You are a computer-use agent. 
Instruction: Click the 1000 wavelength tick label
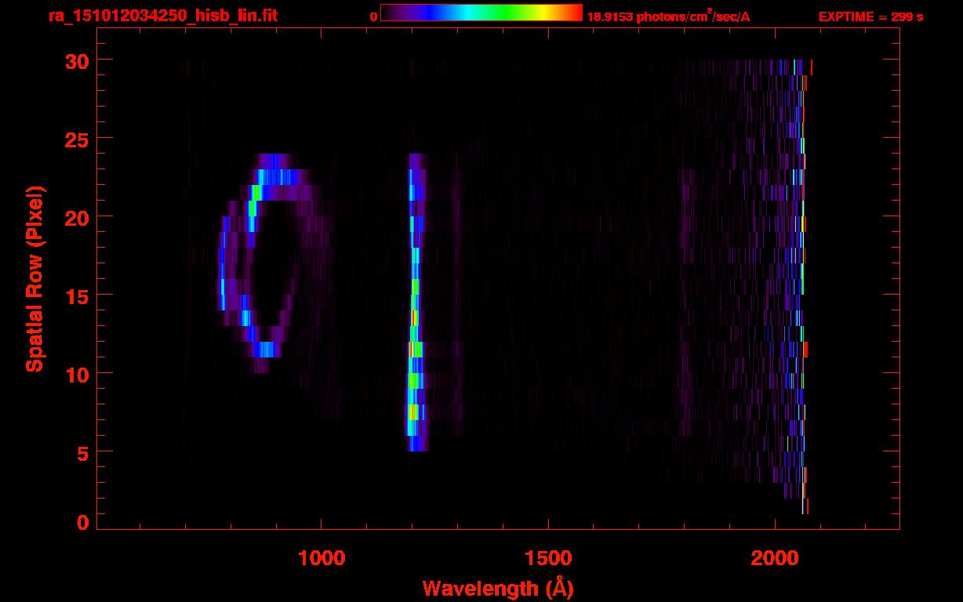point(322,557)
